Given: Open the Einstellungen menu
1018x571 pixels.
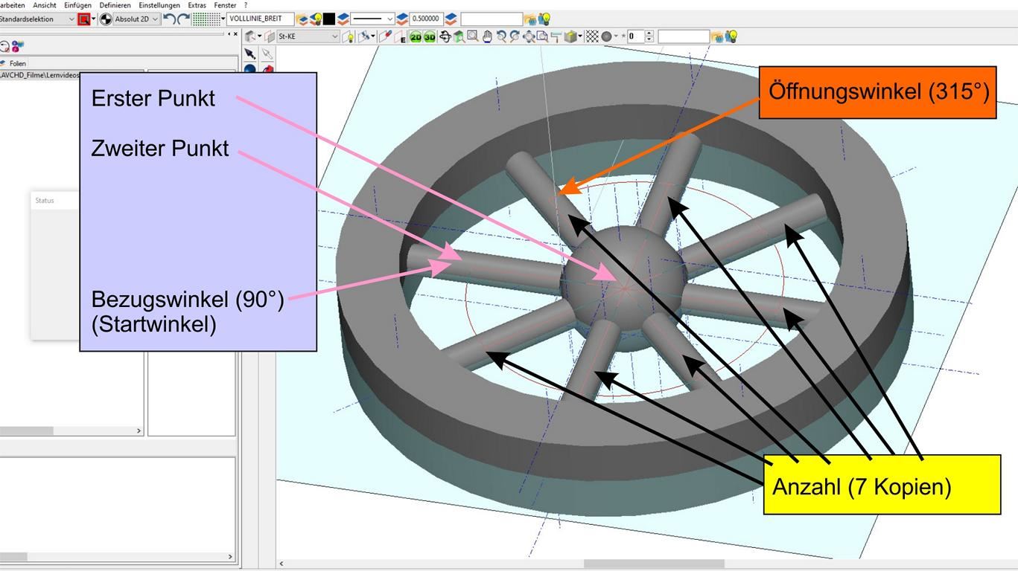Looking at the screenshot, I should pos(159,5).
